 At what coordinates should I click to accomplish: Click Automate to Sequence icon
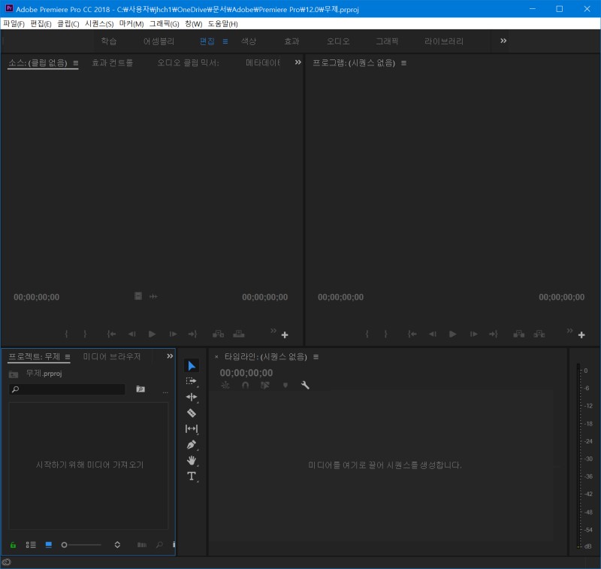click(142, 545)
